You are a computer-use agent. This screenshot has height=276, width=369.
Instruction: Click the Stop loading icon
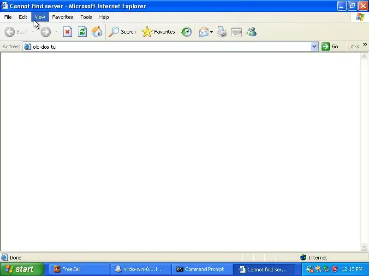[67, 32]
